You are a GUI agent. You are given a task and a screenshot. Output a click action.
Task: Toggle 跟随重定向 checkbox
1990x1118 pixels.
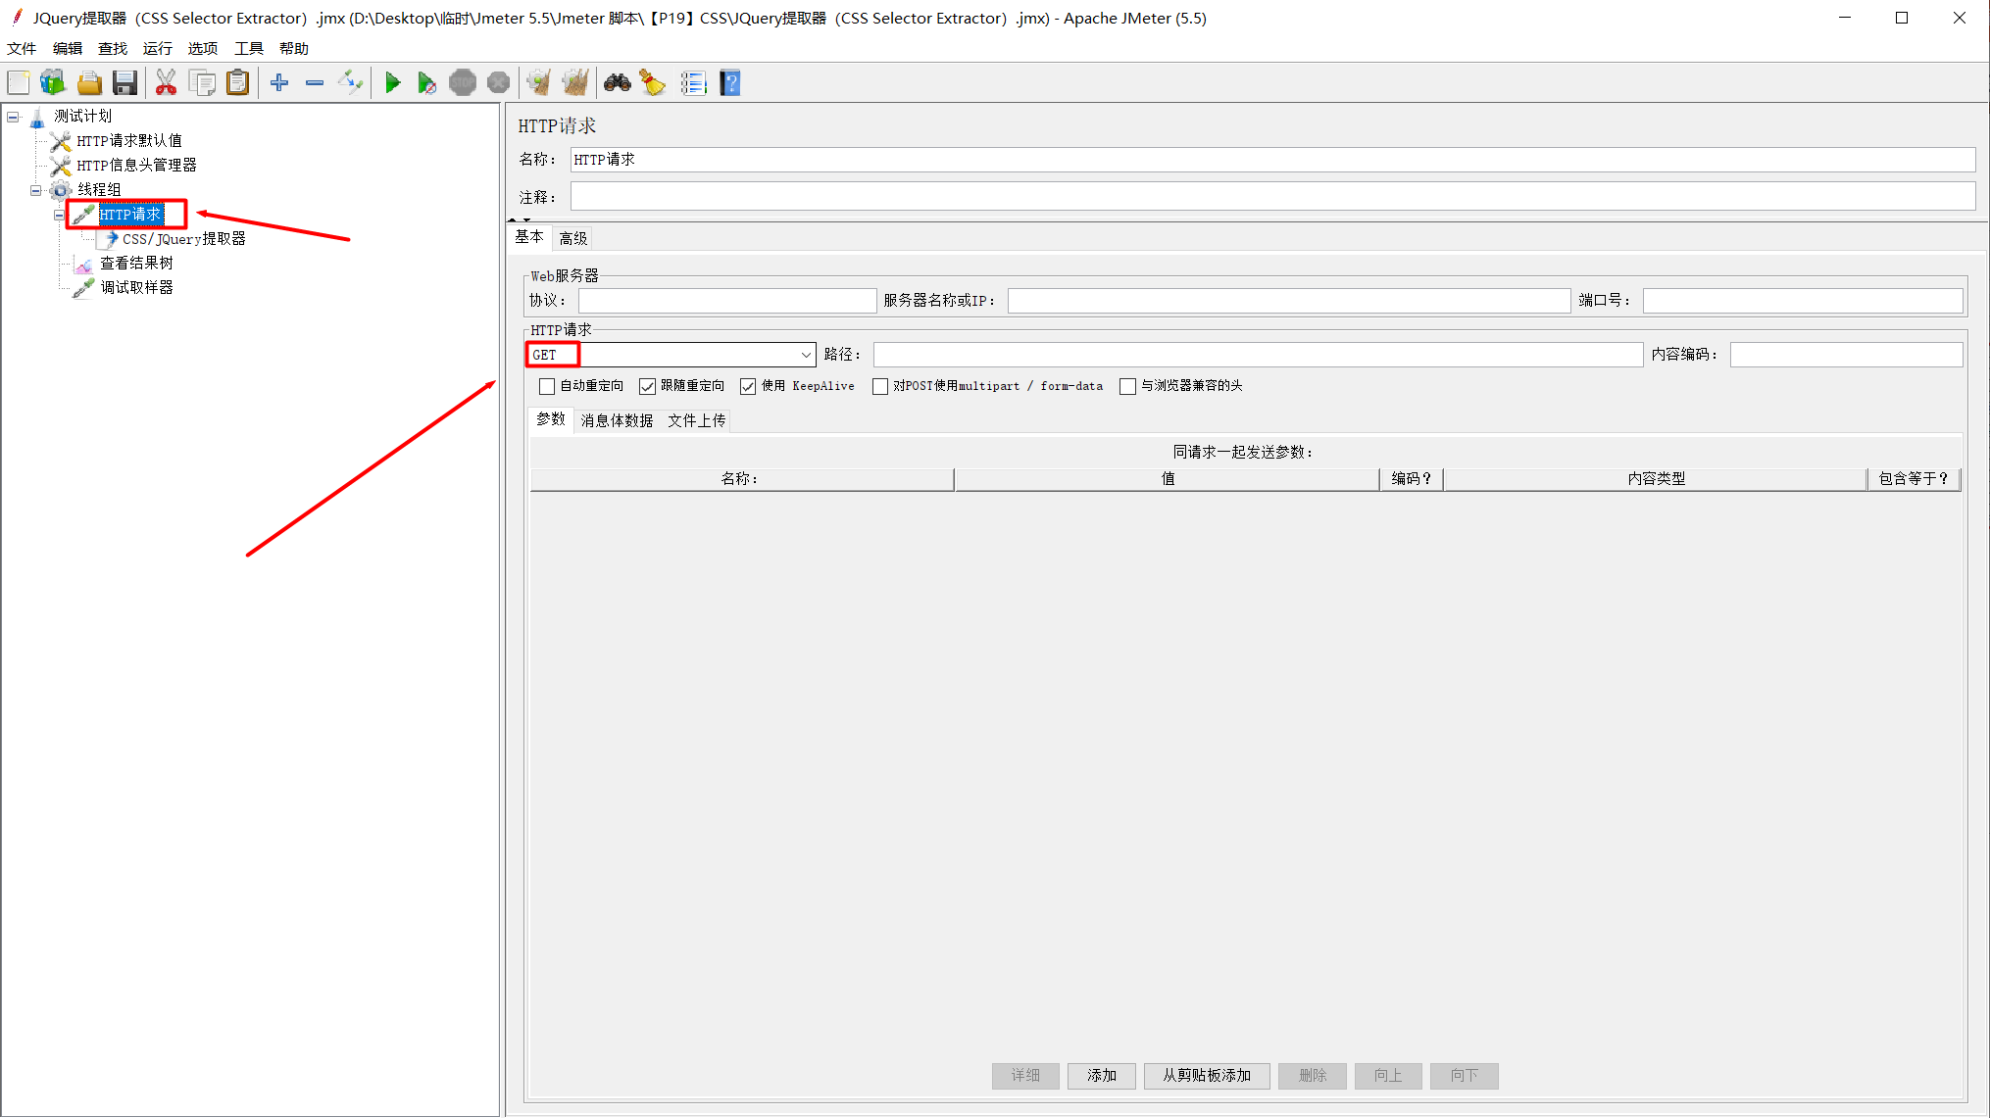[647, 386]
